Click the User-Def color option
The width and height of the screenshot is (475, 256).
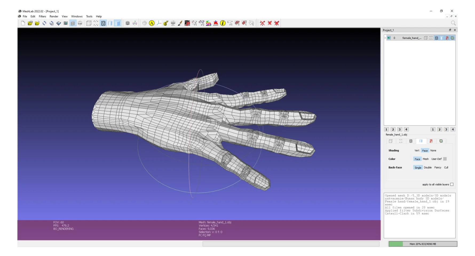click(436, 159)
